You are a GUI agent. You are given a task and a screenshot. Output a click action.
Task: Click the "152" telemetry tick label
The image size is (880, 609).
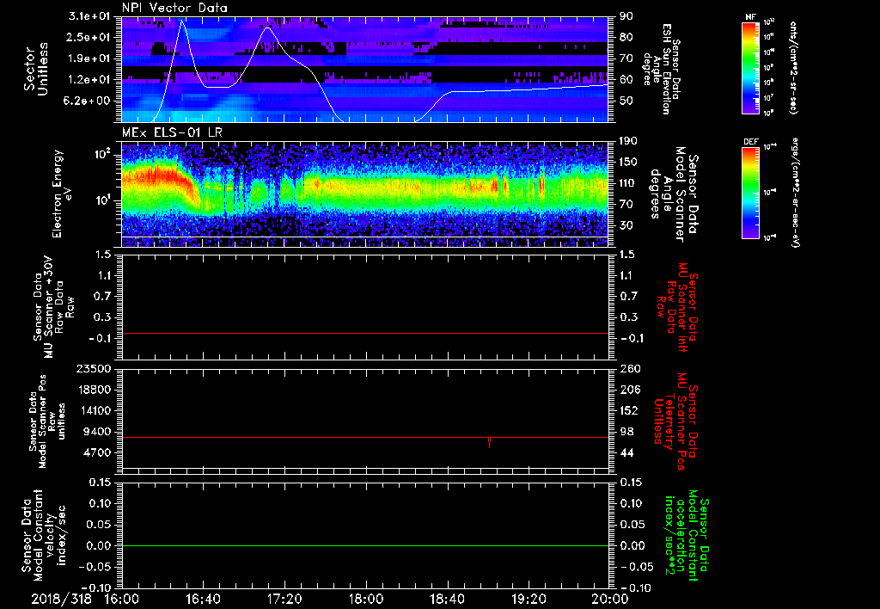(x=629, y=410)
